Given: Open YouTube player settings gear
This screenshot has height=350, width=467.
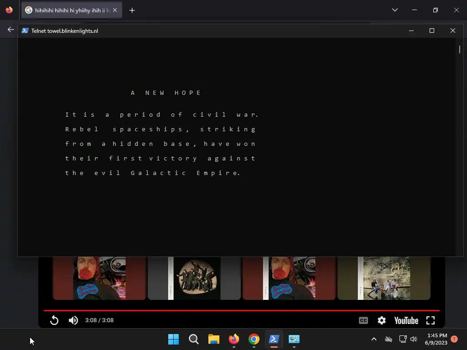Looking at the screenshot, I should (382, 320).
